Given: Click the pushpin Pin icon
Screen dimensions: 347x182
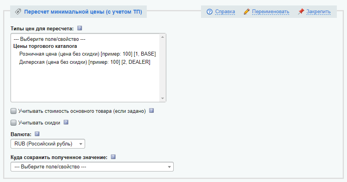Looking at the screenshot, I should click(301, 12).
